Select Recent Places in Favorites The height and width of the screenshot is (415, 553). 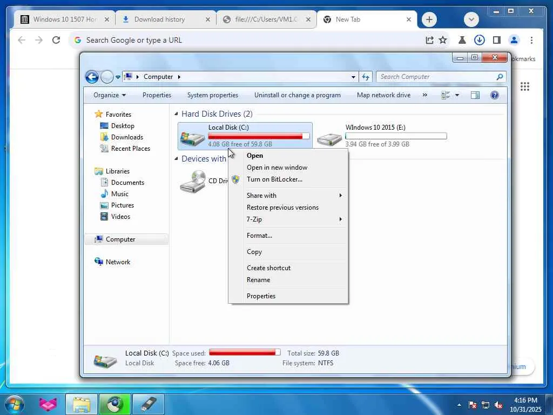[125, 148]
